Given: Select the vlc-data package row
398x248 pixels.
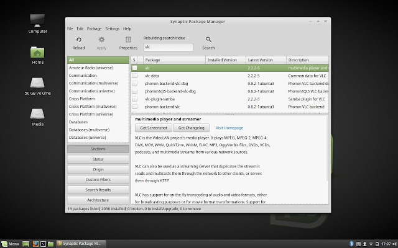Looking at the screenshot, I should (x=229, y=76).
